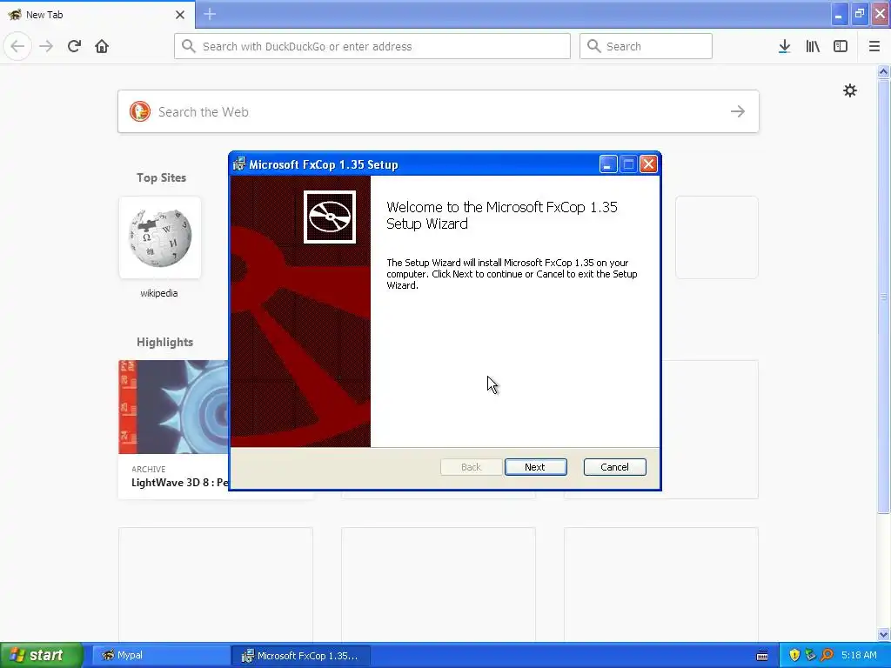Restore down the Mypal browser window
The width and height of the screenshot is (891, 668).
click(x=859, y=14)
